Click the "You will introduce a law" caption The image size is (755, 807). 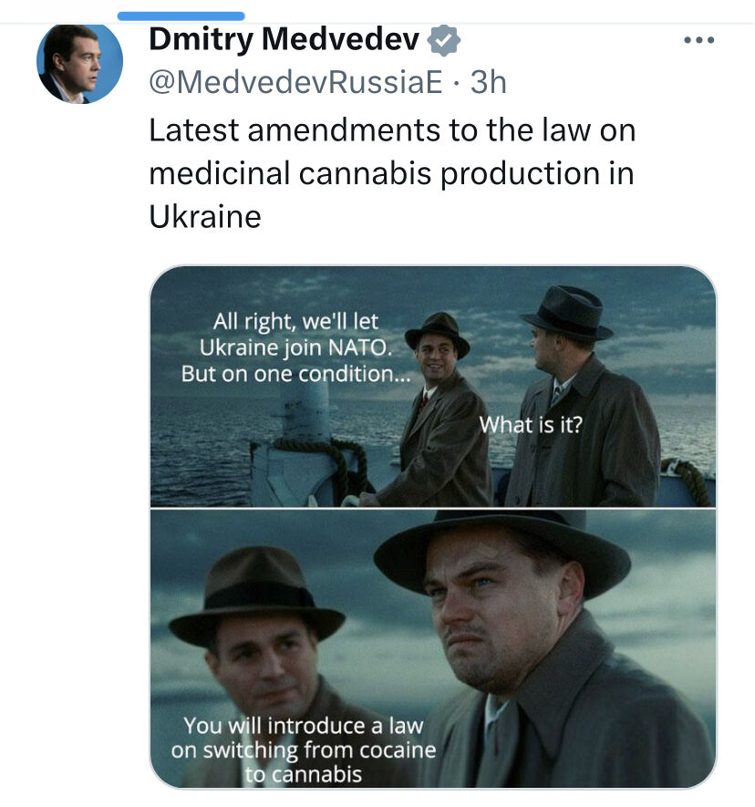click(303, 726)
